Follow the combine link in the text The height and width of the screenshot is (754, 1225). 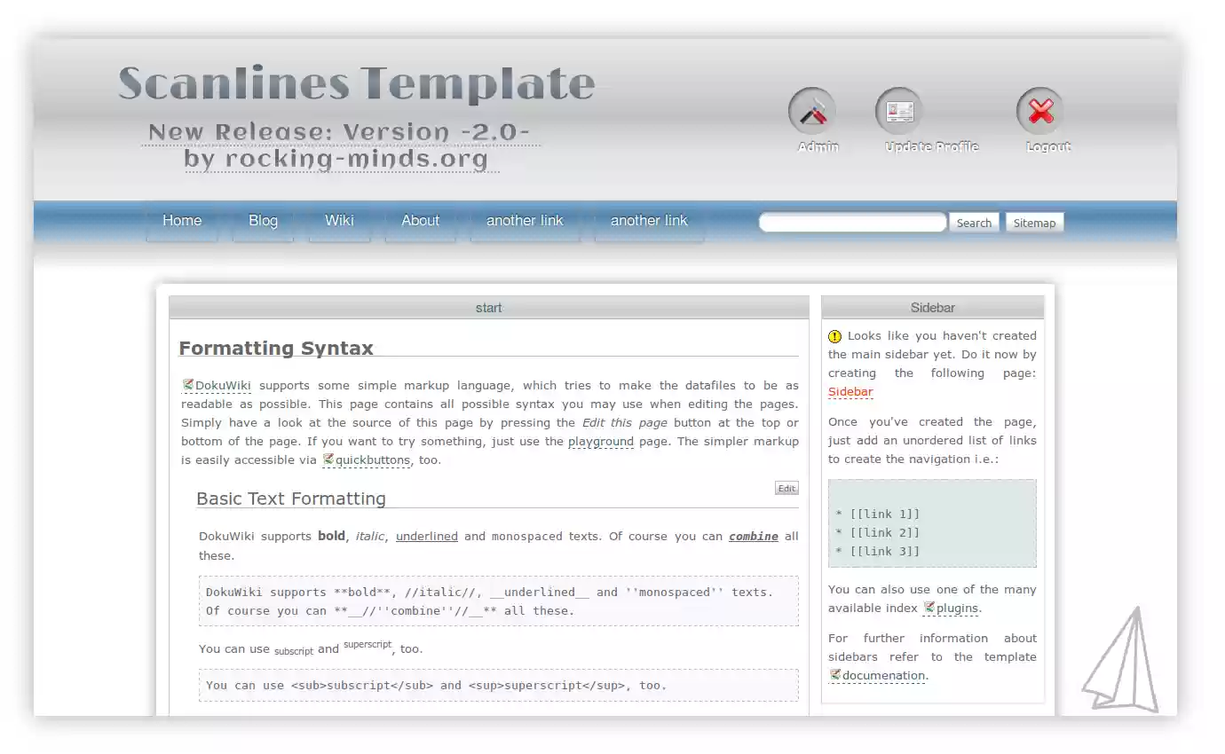(x=753, y=536)
